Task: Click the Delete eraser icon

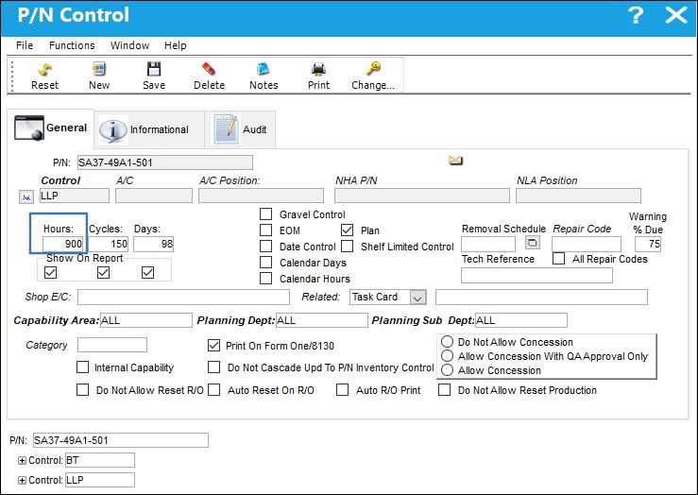Action: click(x=209, y=69)
